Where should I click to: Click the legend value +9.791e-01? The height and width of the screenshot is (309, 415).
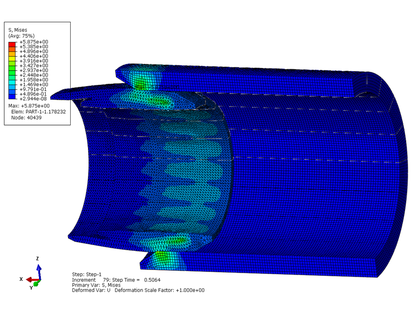(x=33, y=89)
